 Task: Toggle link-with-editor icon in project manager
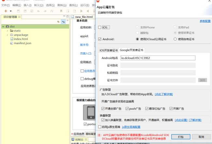click(x=63, y=22)
